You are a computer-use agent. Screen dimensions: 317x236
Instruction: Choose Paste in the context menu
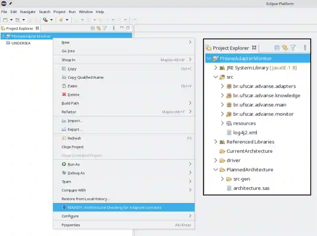pyautogui.click(x=124, y=86)
